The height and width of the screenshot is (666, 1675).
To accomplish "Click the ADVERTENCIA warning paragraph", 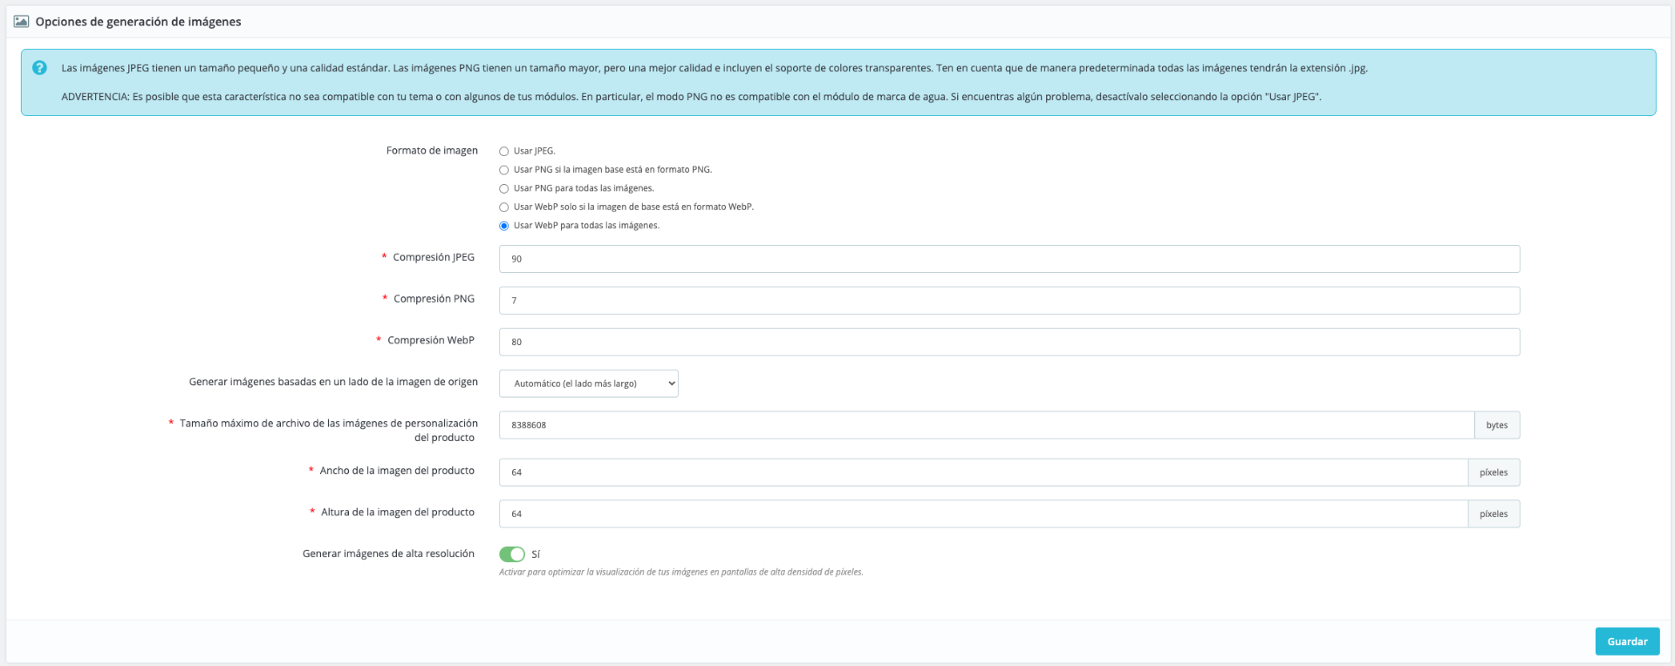I will tap(691, 97).
